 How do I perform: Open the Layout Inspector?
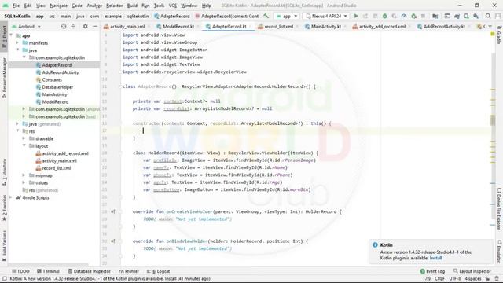pos(472,271)
